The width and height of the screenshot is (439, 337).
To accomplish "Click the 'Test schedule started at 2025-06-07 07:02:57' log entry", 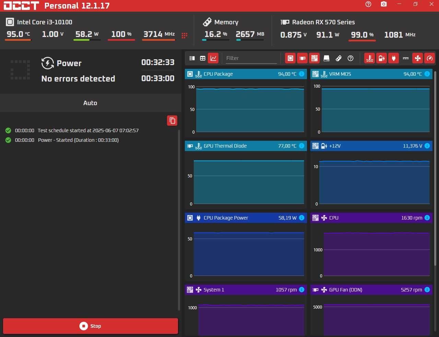I will coord(88,130).
